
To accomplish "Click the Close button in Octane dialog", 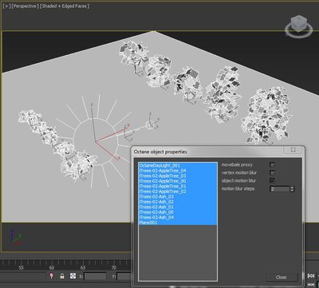I will click(282, 277).
